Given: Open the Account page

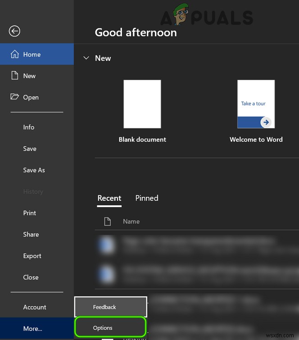Looking at the screenshot, I should [37, 307].
